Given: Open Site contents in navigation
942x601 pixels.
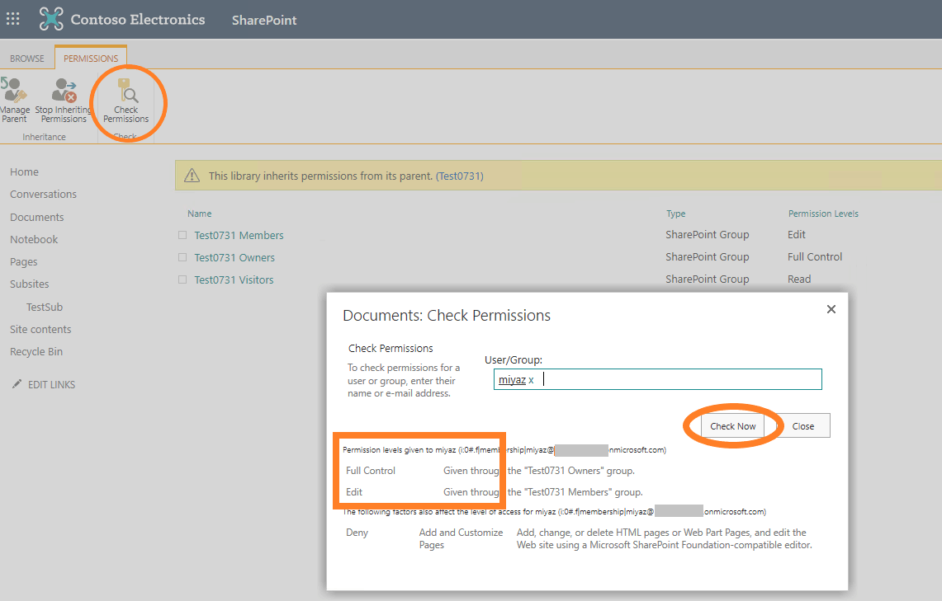Looking at the screenshot, I should coord(40,329).
